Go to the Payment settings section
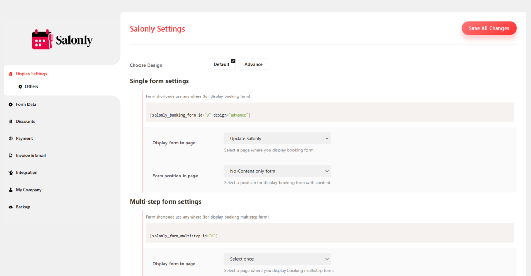Image resolution: width=531 pixels, height=276 pixels. click(24, 138)
